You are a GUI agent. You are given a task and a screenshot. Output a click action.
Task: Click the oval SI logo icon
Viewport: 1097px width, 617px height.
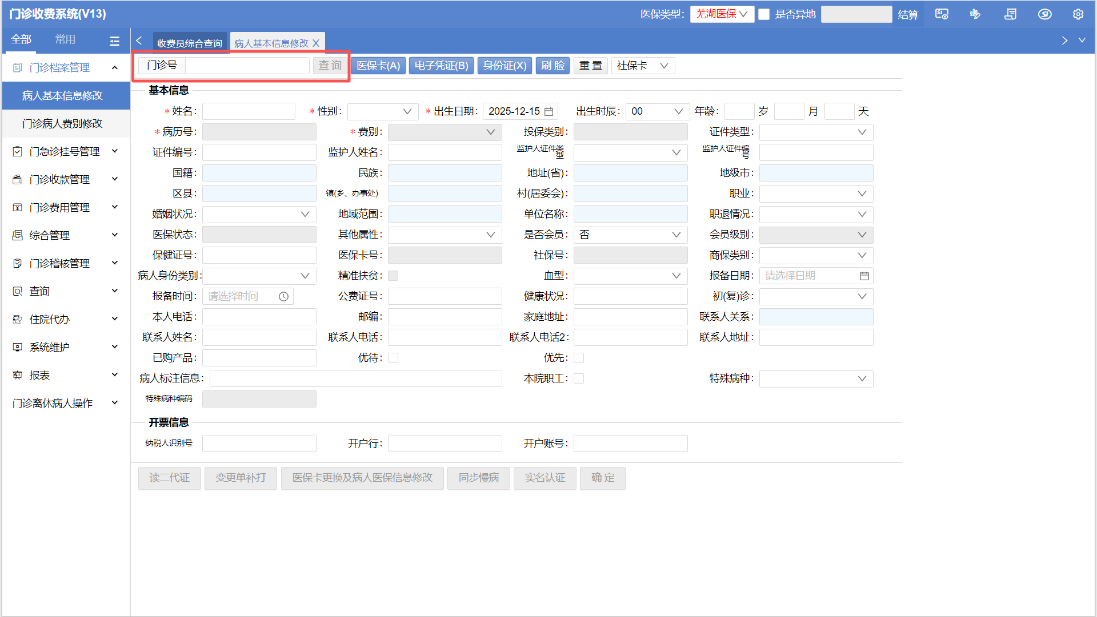1044,14
